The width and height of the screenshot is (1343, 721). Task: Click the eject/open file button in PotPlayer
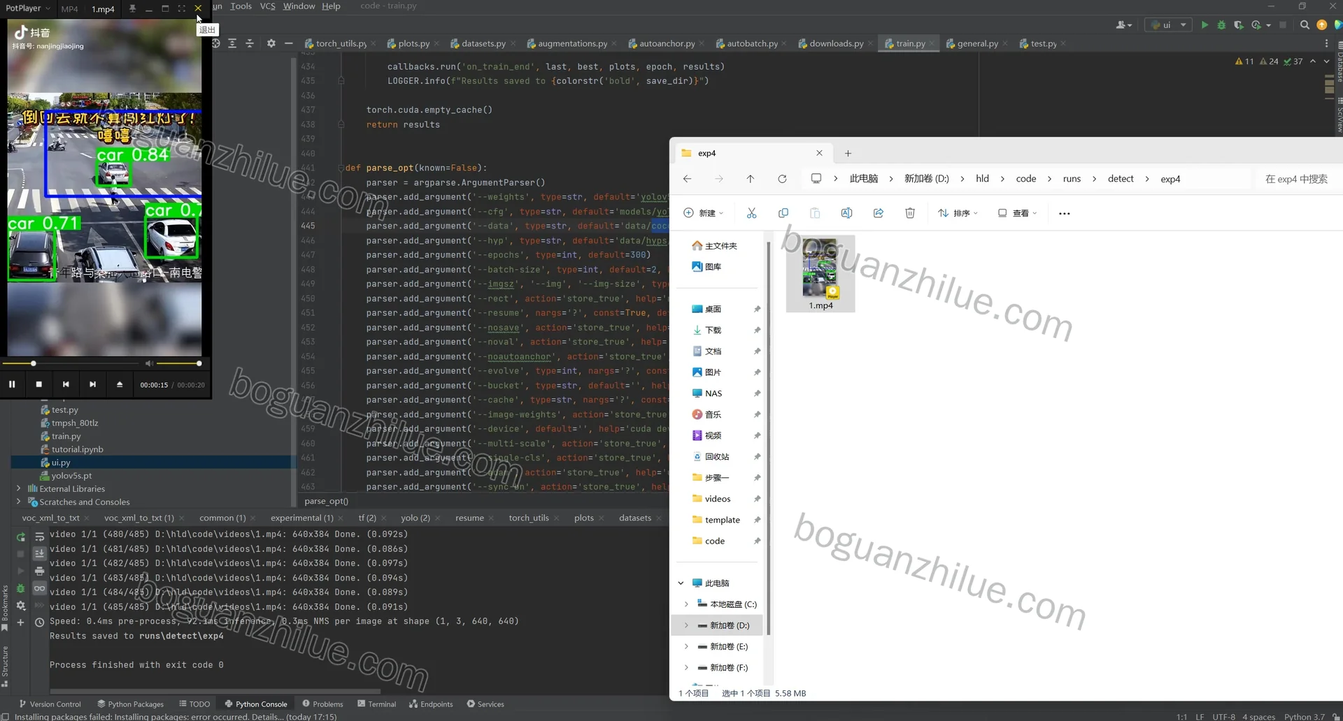pyautogui.click(x=120, y=384)
